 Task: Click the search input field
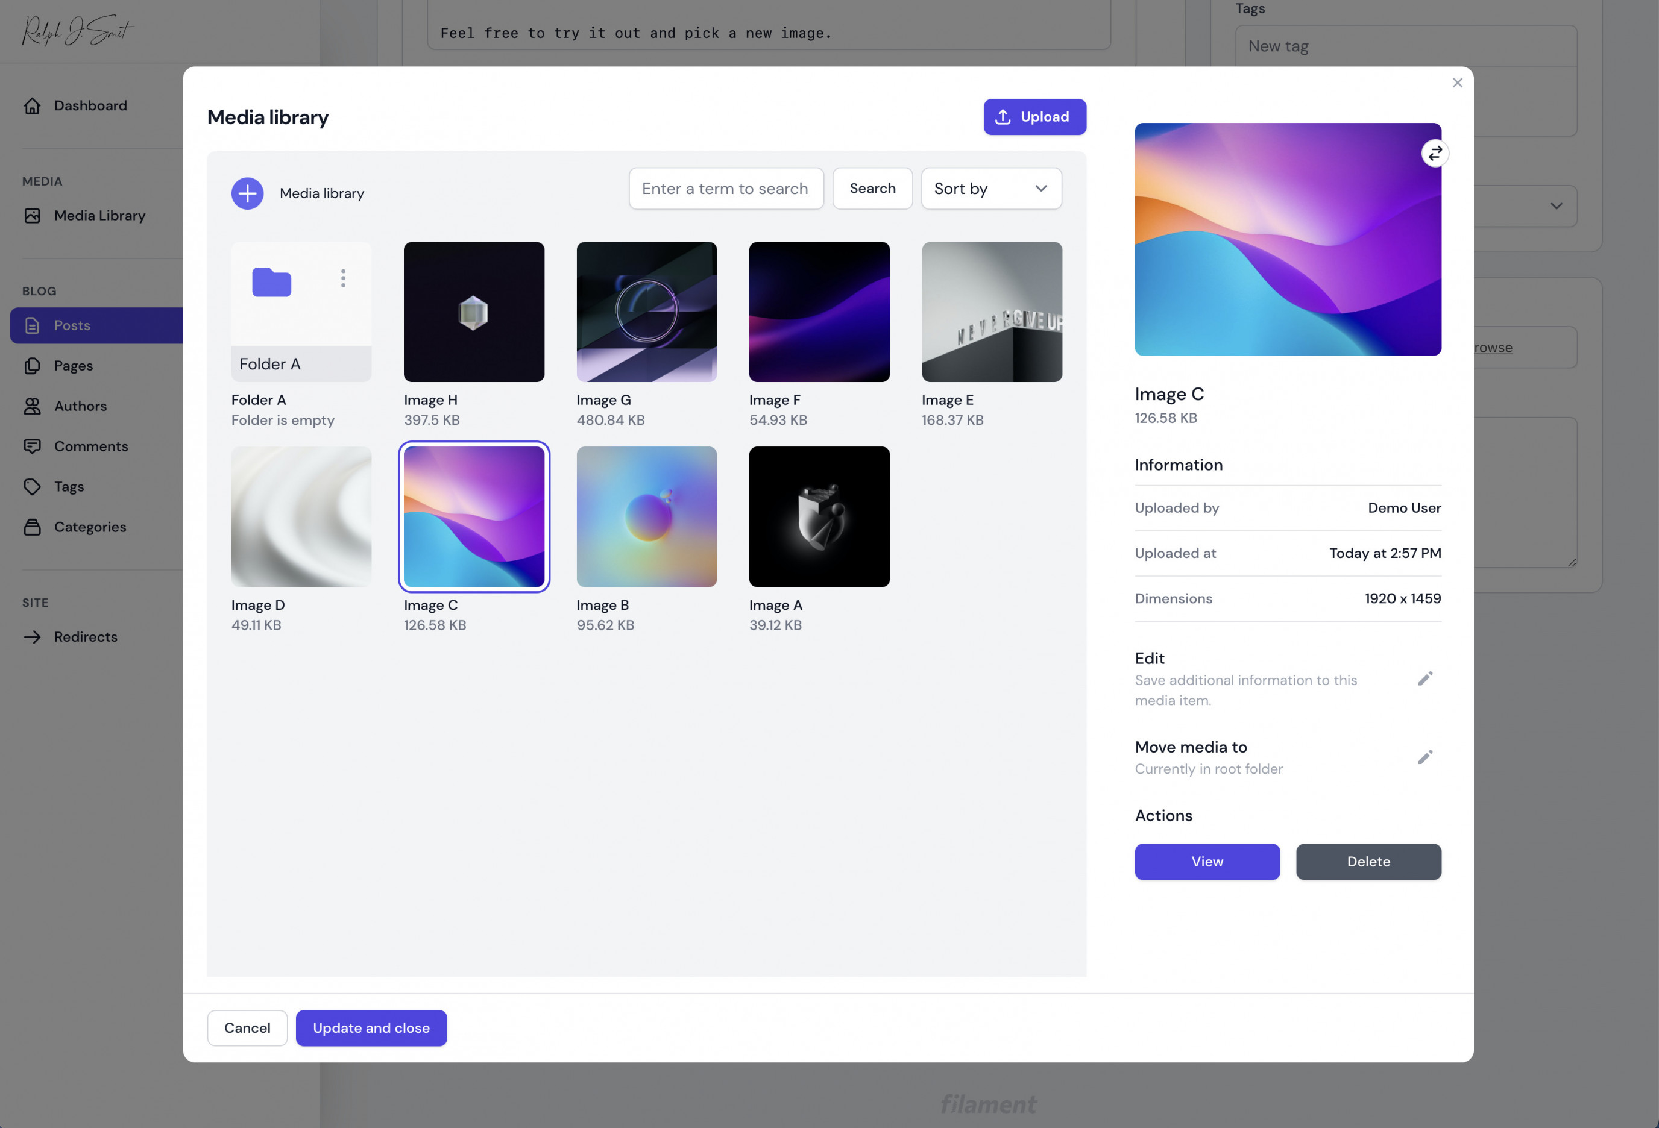tap(726, 187)
